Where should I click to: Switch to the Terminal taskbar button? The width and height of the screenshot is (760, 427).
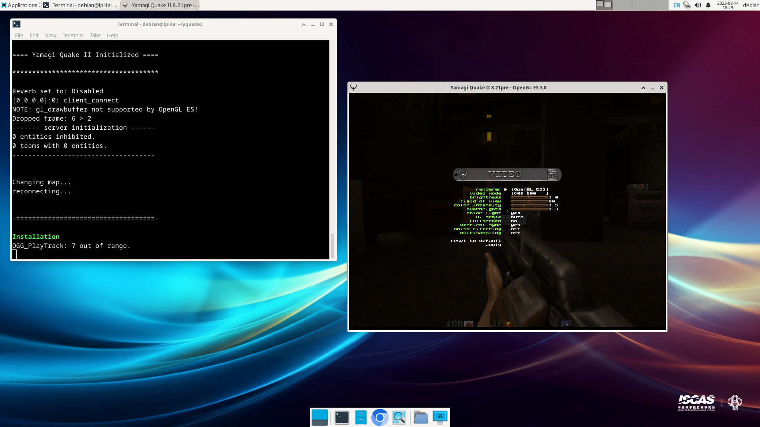pos(80,5)
